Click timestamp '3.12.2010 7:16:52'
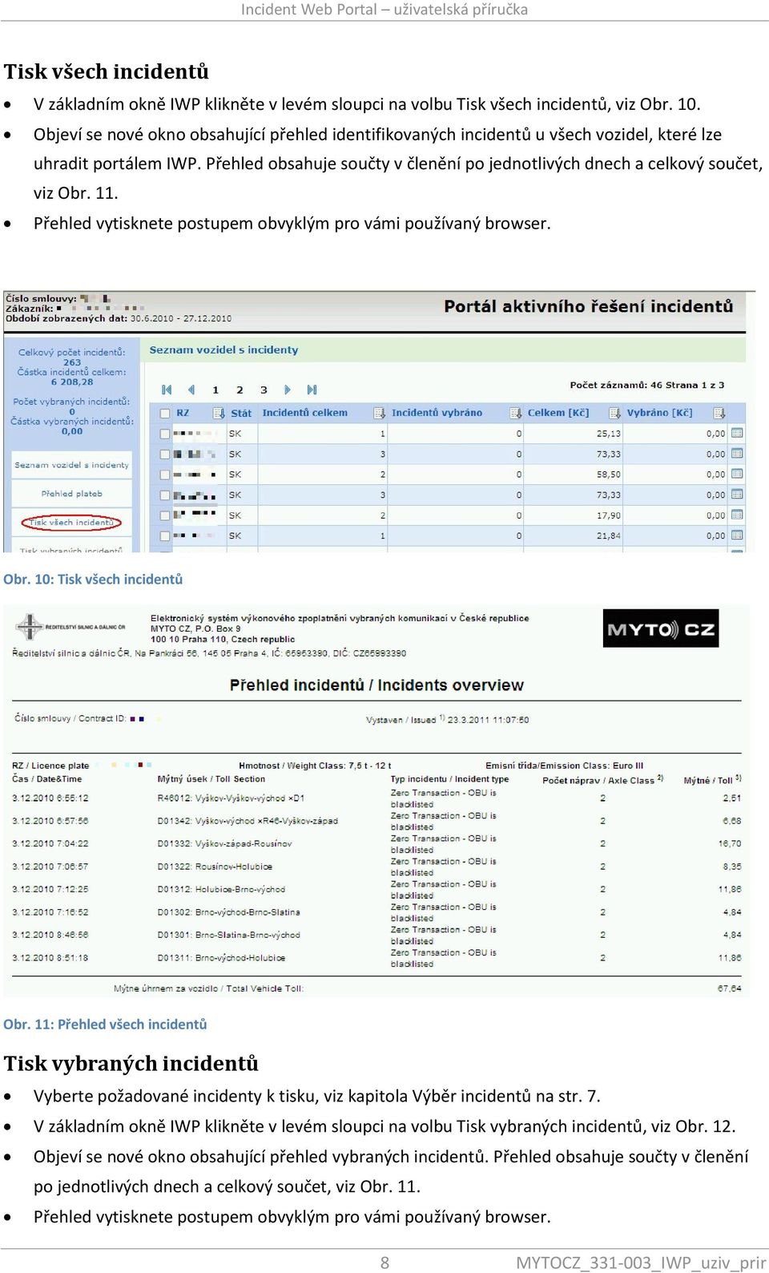Image resolution: width=769 pixels, height=1273 pixels. tap(50, 912)
